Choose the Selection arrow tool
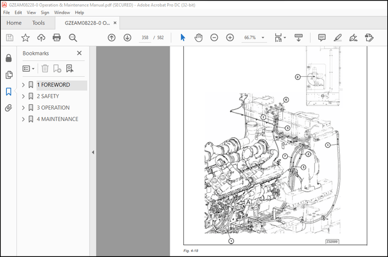The image size is (388, 257). point(183,37)
